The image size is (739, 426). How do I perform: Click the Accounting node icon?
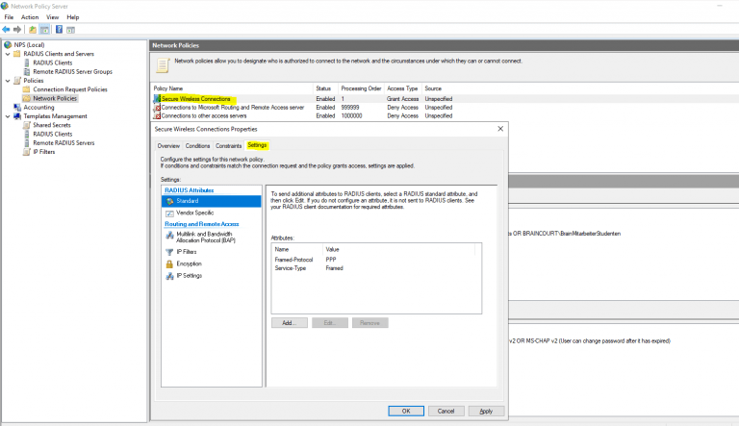17,108
